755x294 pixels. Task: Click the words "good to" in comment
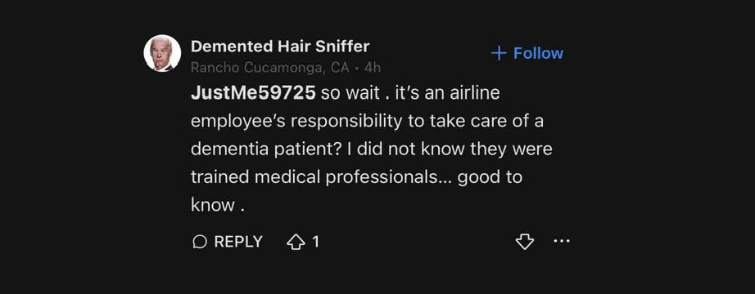pos(490,178)
